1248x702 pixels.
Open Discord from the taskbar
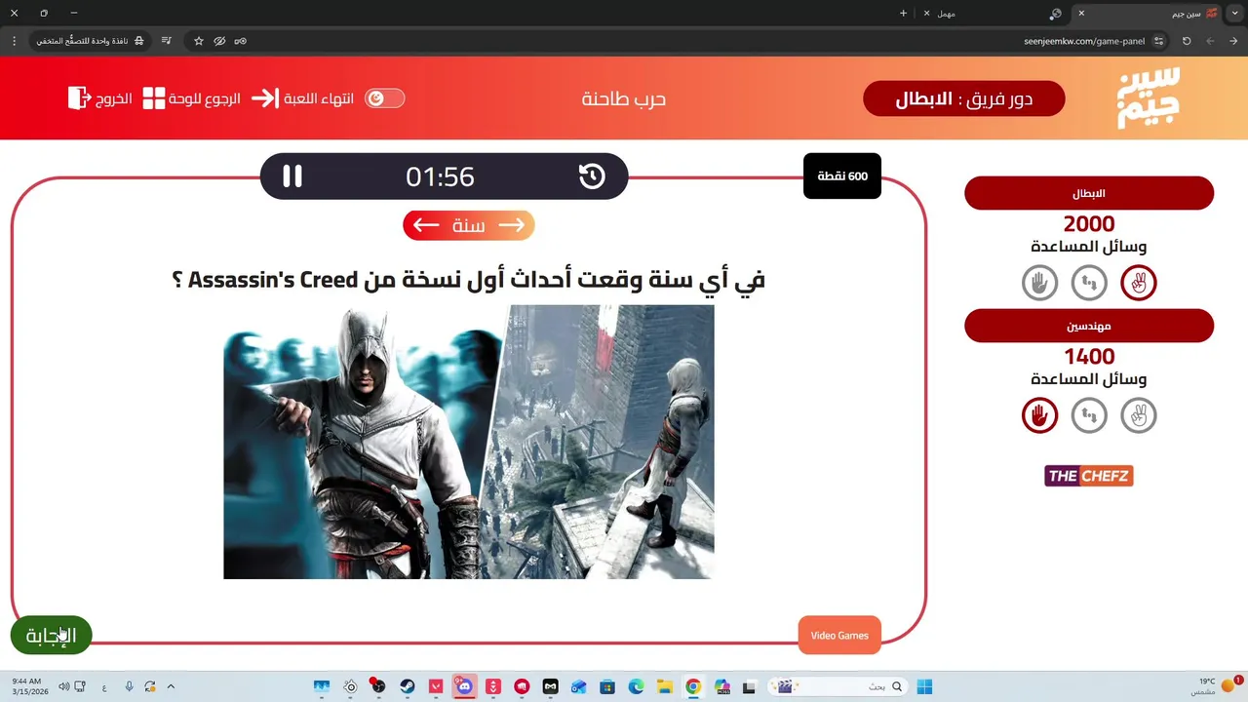tap(465, 686)
